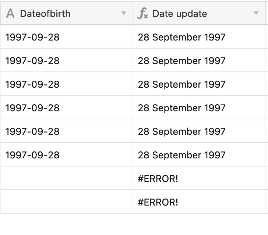Select the empty Dateofbirth cell in seventh row
The image size is (268, 235).
(x=66, y=179)
